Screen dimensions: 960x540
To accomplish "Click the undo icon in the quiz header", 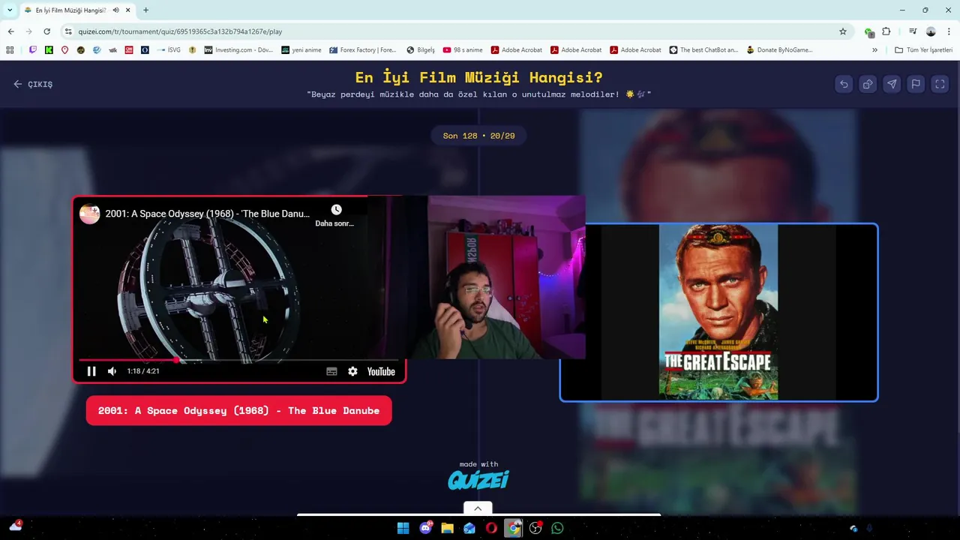I will pyautogui.click(x=844, y=84).
